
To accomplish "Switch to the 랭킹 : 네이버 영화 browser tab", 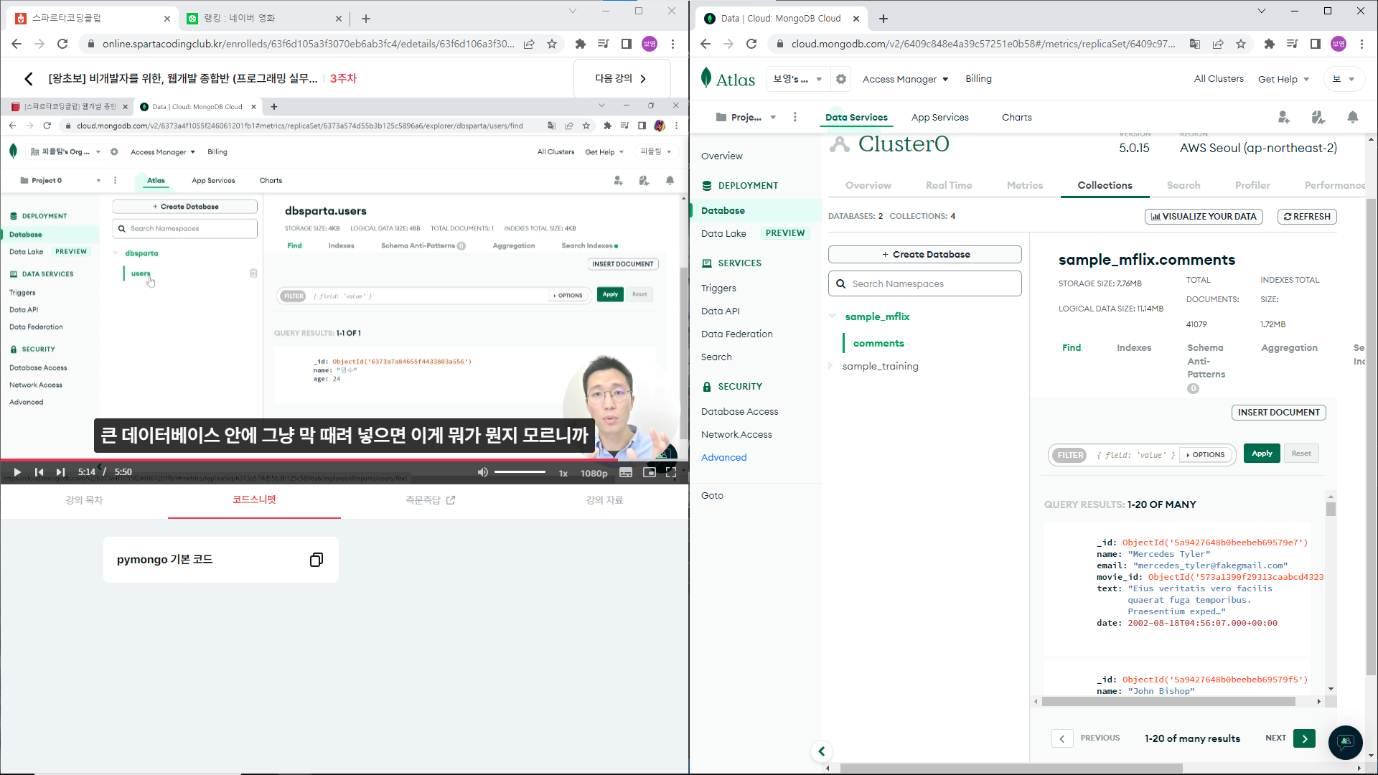I will (x=264, y=19).
